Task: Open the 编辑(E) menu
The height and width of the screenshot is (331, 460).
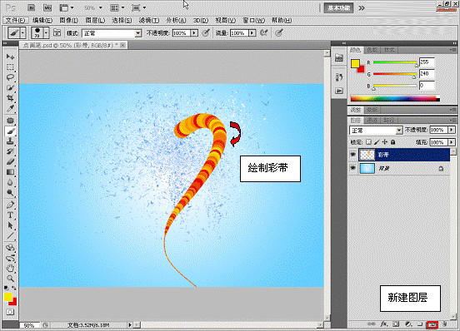Action: click(x=42, y=20)
